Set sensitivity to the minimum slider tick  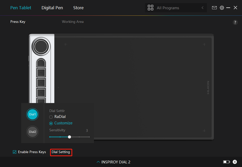(50, 137)
